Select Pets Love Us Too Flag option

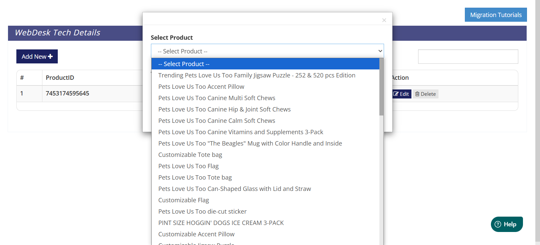point(265,166)
